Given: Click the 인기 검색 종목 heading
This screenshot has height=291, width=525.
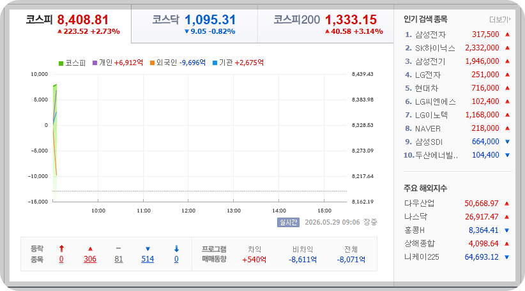Looking at the screenshot, I should point(425,19).
